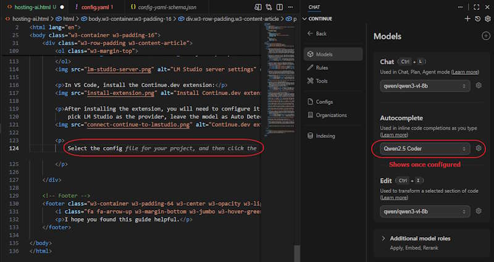Screen dimensions: 494x262
Task: Open the Edit model dropdown
Action: tap(425, 211)
